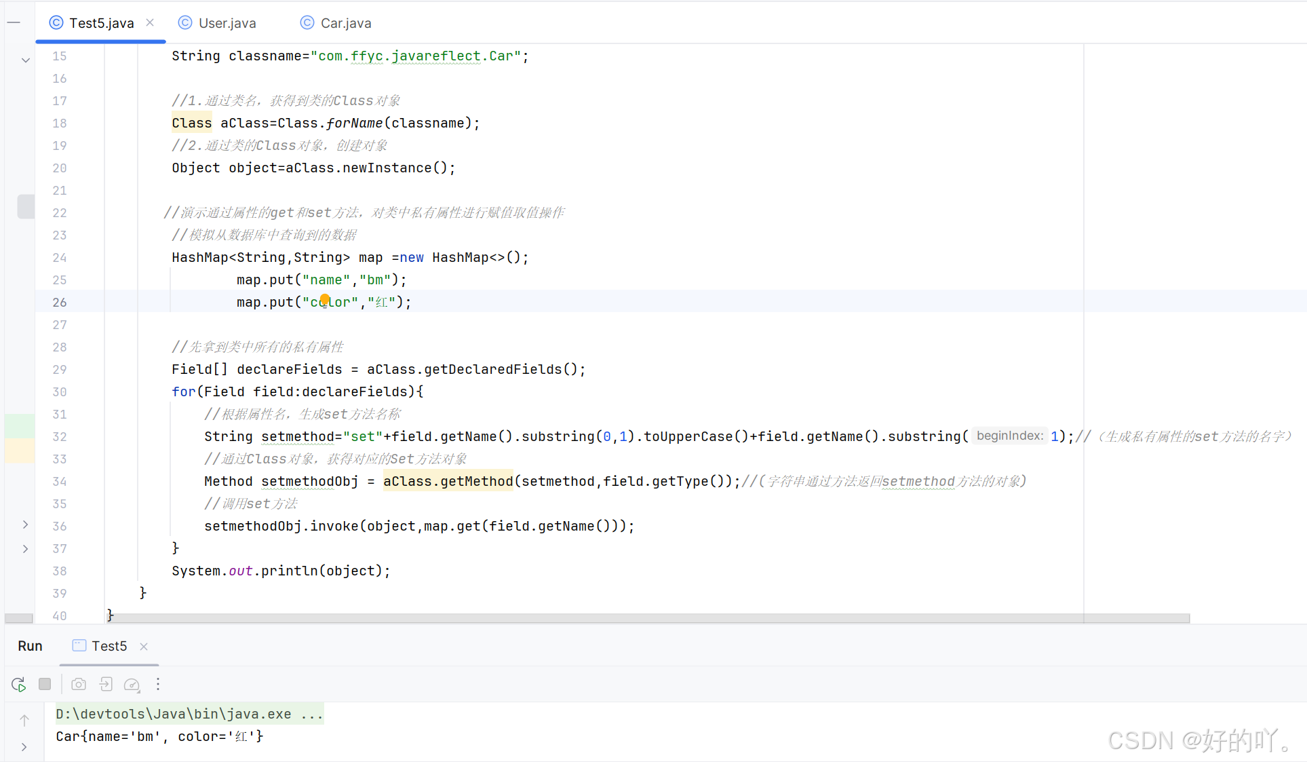Click the thread dump camera icon
The image size is (1307, 762).
click(x=79, y=685)
